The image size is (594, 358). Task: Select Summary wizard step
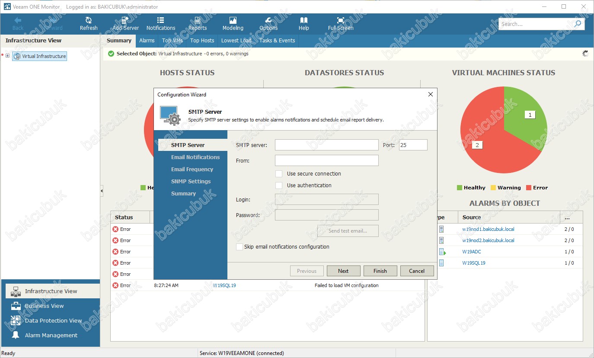point(183,194)
